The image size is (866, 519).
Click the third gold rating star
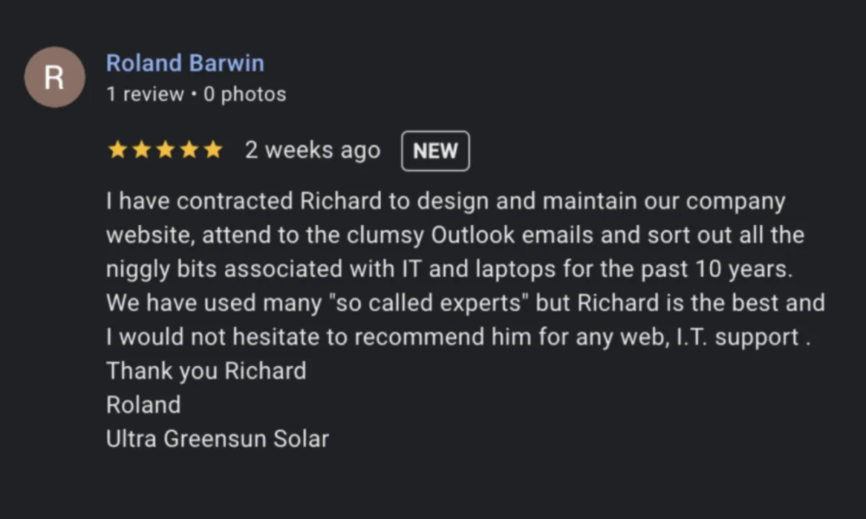click(165, 150)
